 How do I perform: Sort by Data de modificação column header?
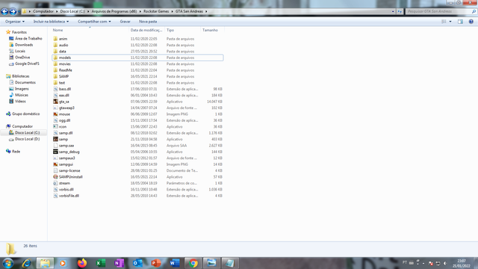click(x=146, y=30)
